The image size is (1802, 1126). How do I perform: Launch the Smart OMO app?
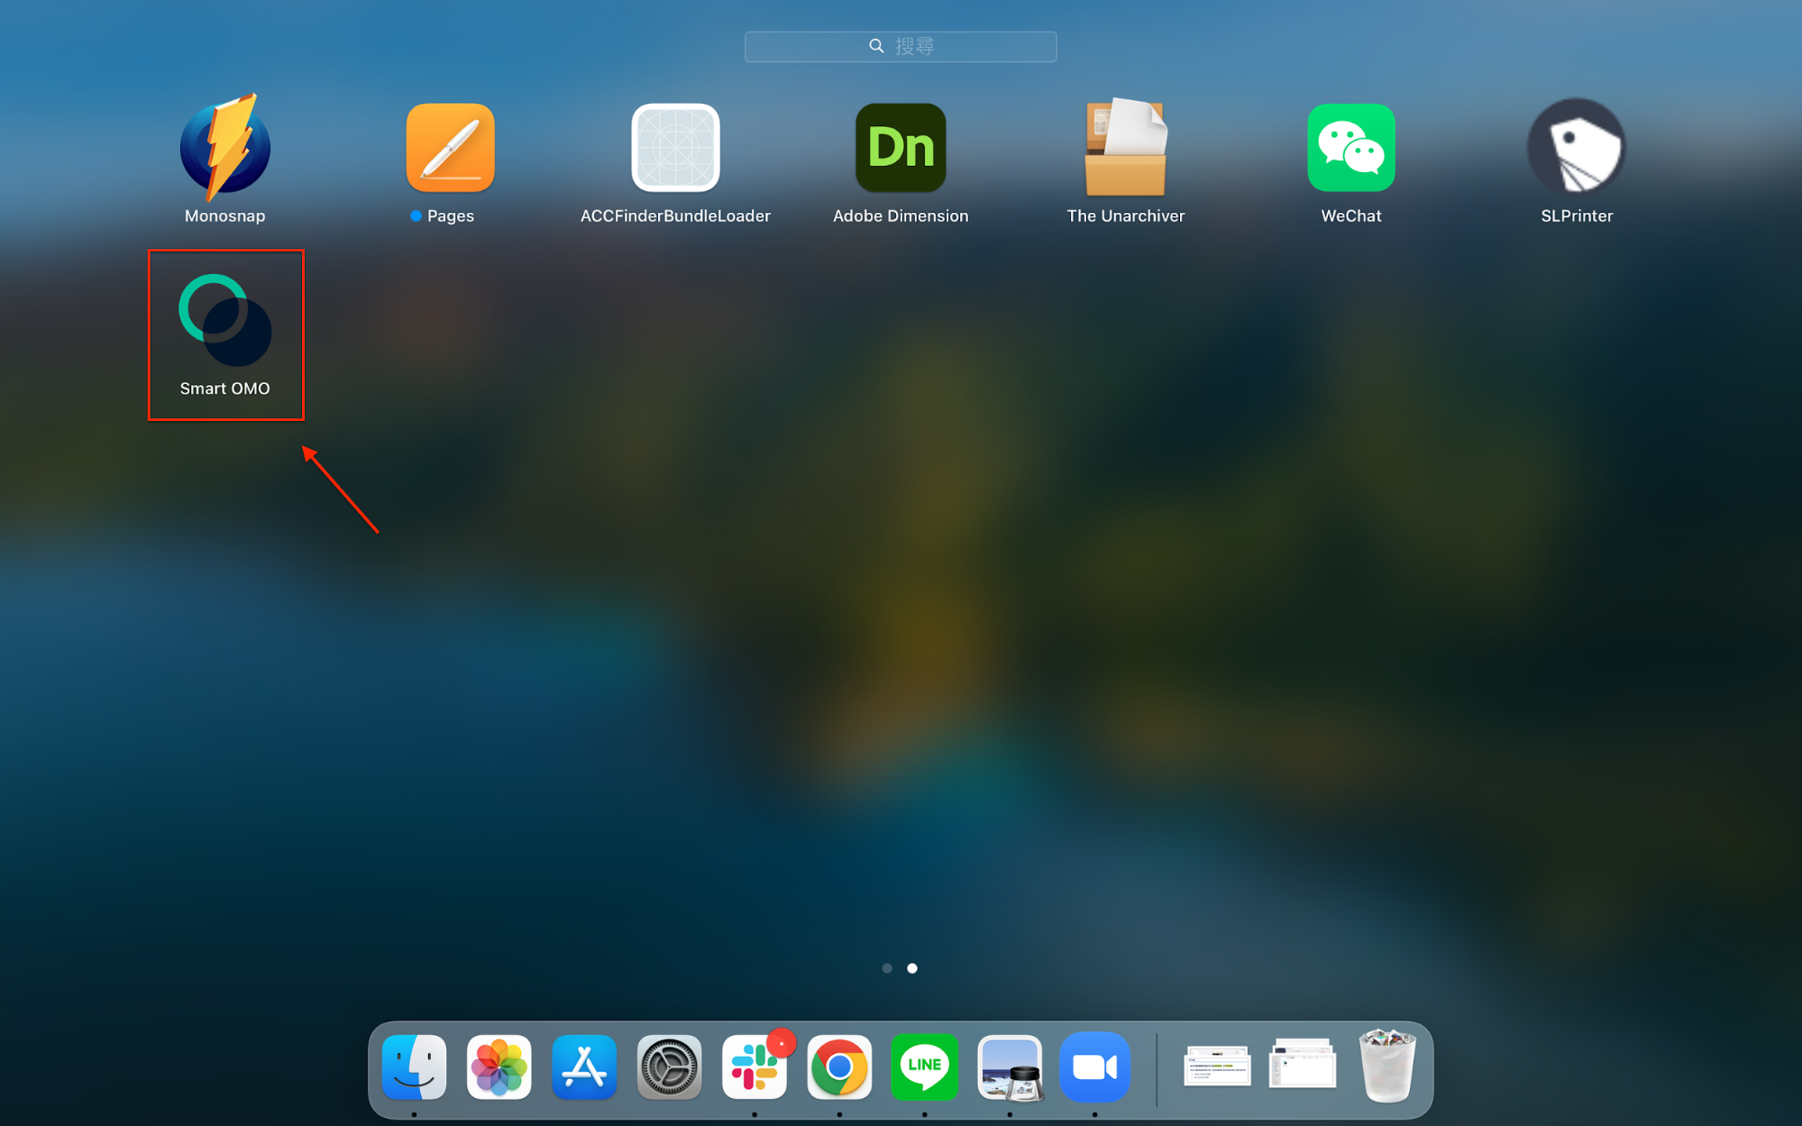click(225, 319)
